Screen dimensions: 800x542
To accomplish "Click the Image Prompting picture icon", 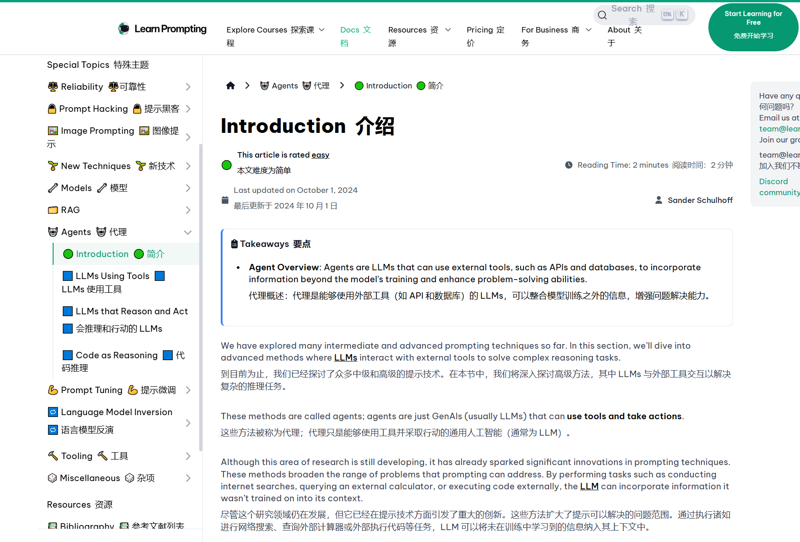I will click(x=53, y=131).
